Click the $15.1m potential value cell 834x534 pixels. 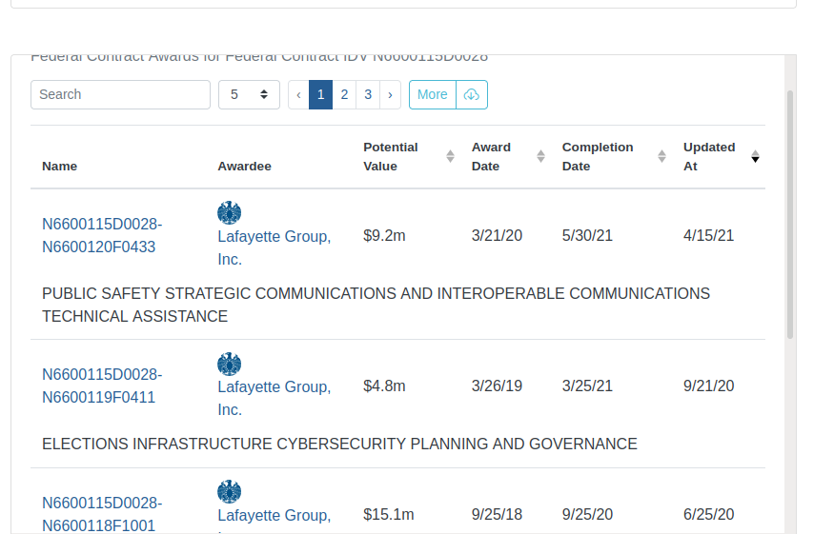pyautogui.click(x=388, y=514)
